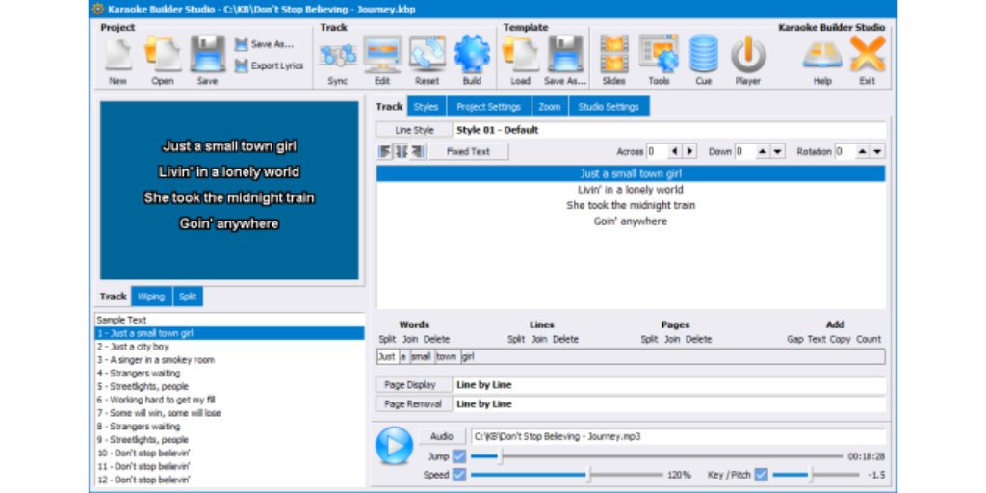Exit Karaoke Builder Studio
Viewport: 986px width, 493px height.
(868, 62)
